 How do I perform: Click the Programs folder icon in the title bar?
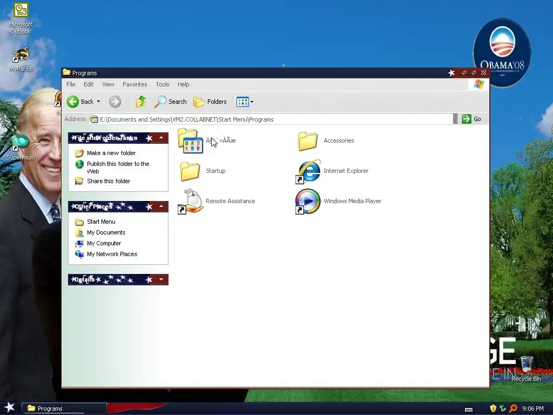pos(66,73)
